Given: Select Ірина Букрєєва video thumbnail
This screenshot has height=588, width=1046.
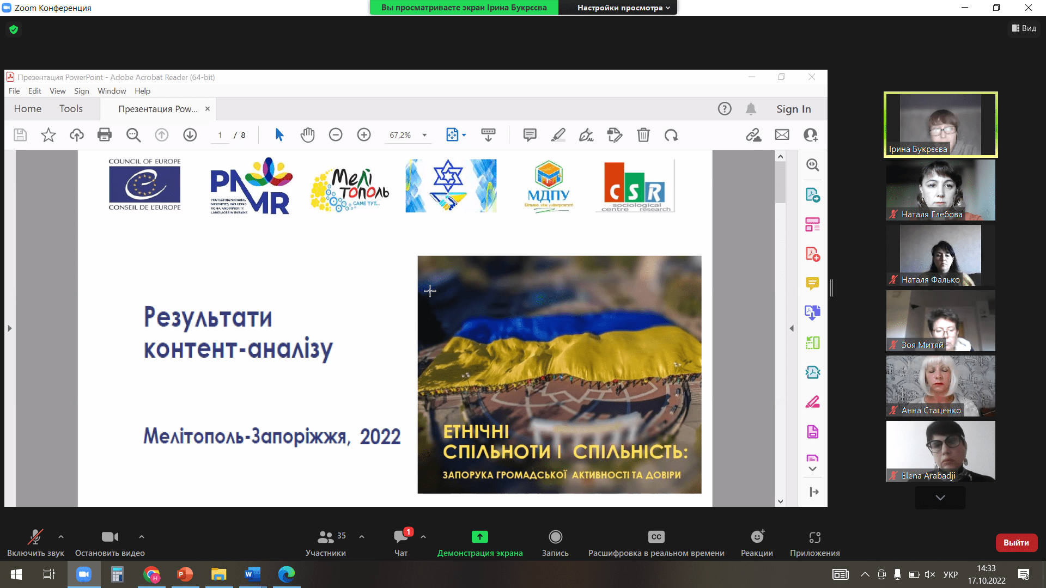Looking at the screenshot, I should pos(940,125).
